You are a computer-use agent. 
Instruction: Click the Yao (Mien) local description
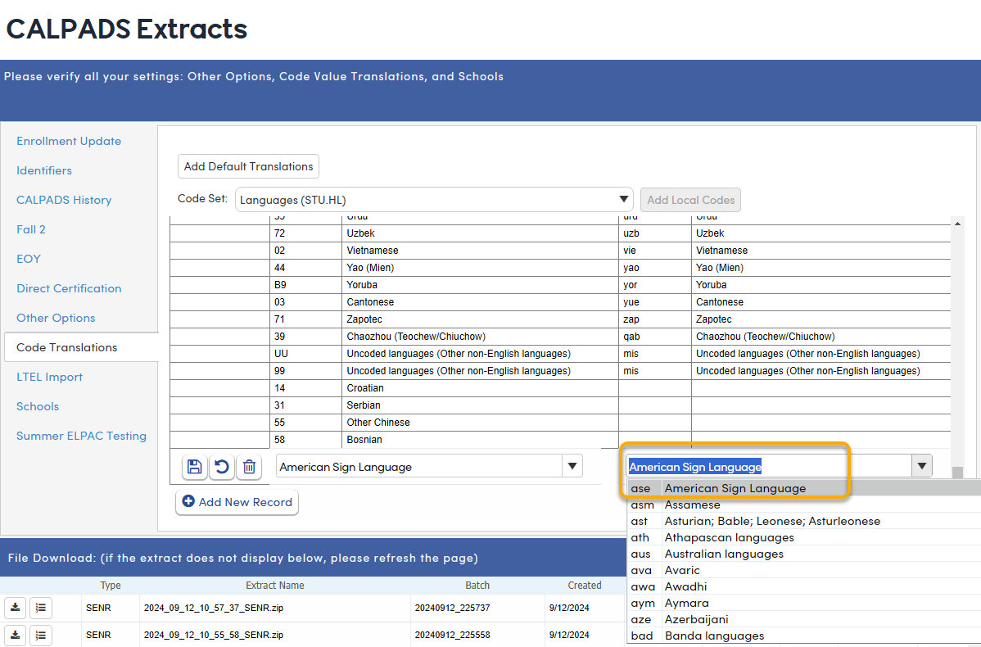(x=480, y=267)
